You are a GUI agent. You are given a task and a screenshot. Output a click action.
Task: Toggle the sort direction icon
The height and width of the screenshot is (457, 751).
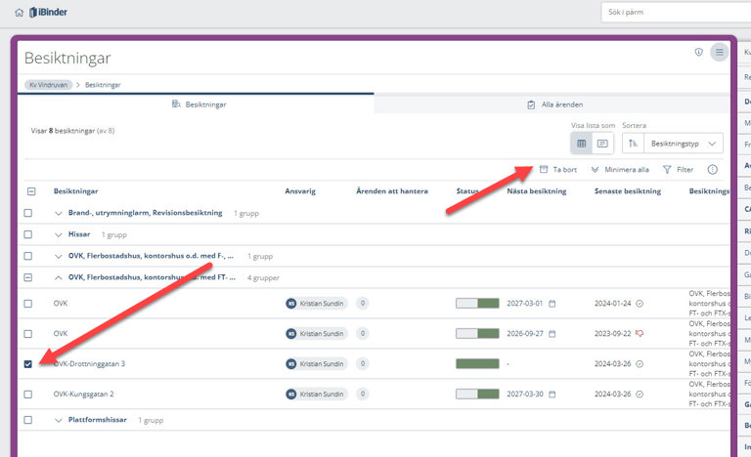[634, 144]
